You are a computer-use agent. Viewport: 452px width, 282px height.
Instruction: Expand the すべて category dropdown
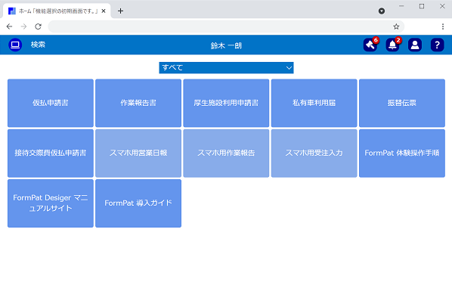click(x=226, y=68)
